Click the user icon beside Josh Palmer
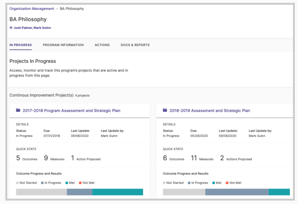Viewport: 298px width, 204px height. [x=11, y=28]
